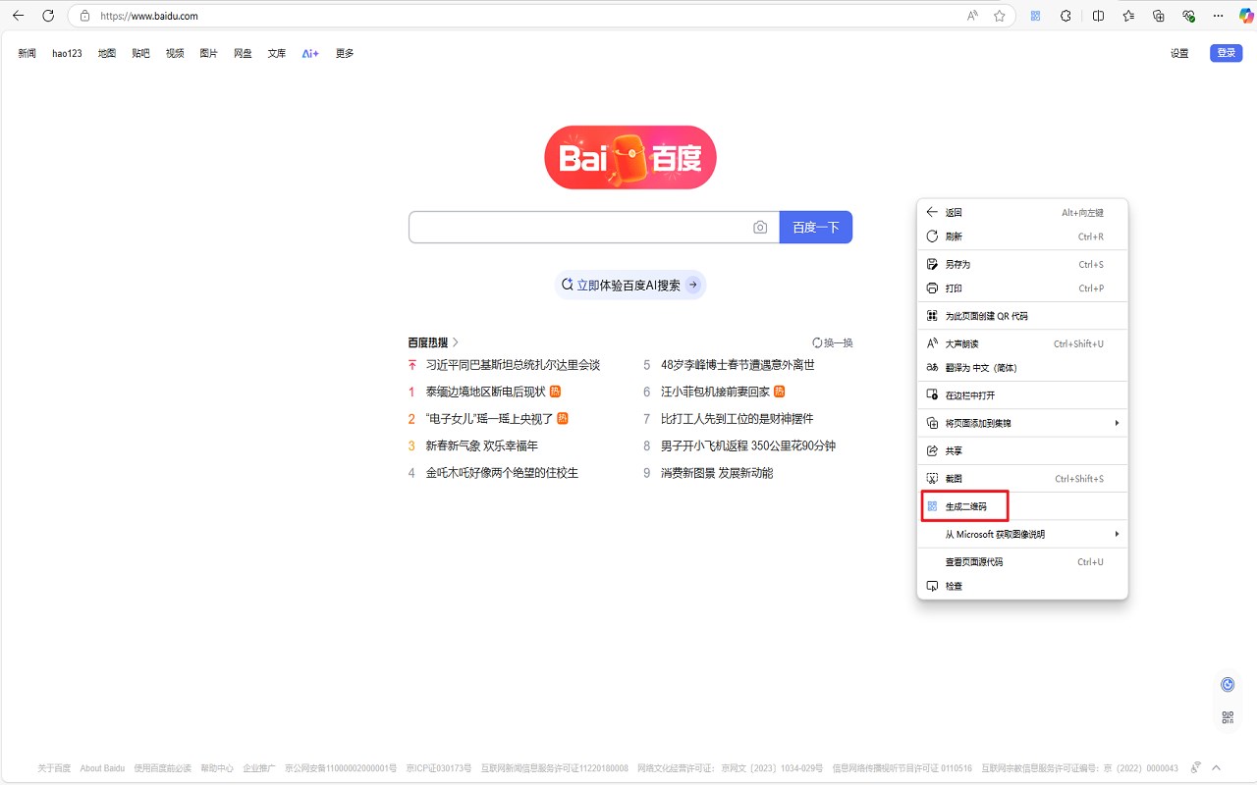Open the Favorites list icon
Screen dimensions: 1257x785
[x=1128, y=16]
